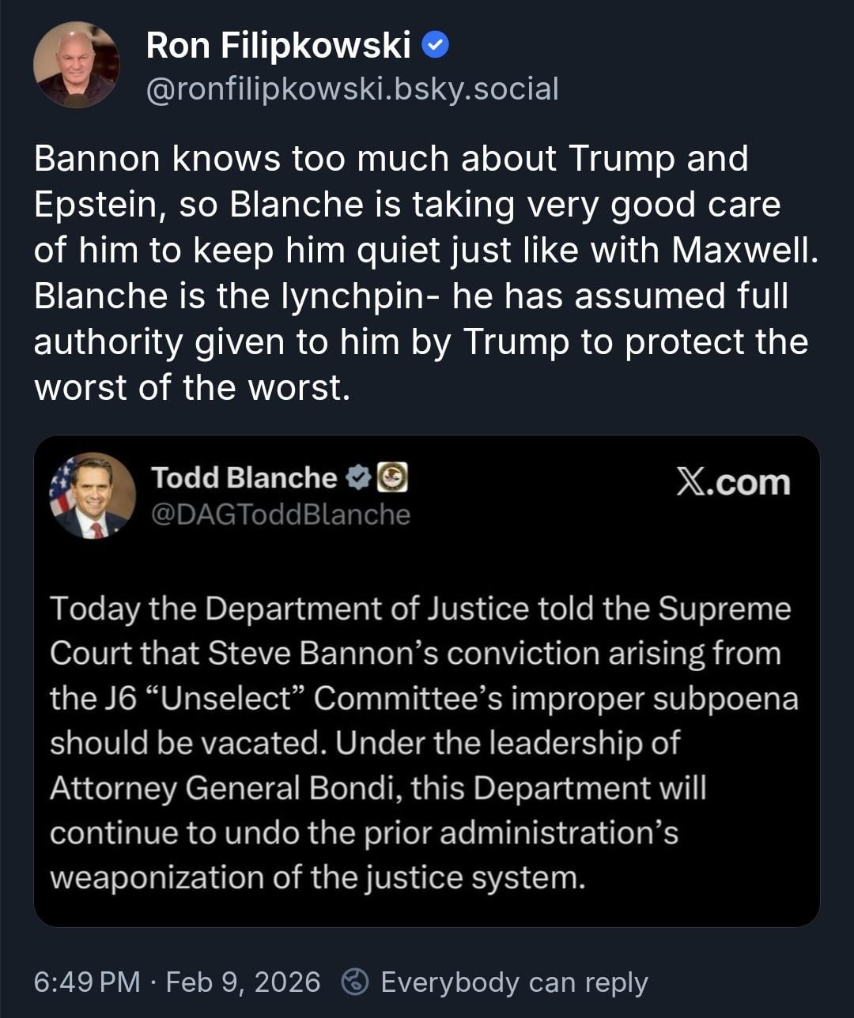This screenshot has width=854, height=1018.
Task: Open the "Everybody can reply" setting
Action: tap(514, 982)
